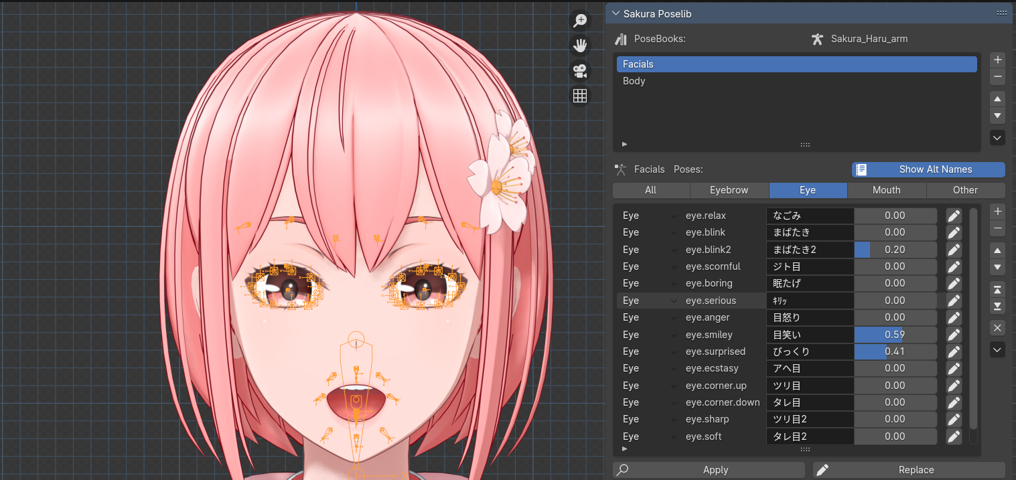
Task: Select the Eye poses tab
Action: pos(808,190)
